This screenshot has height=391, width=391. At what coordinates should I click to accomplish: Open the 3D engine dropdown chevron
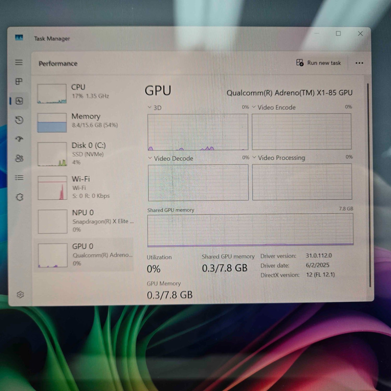click(149, 107)
